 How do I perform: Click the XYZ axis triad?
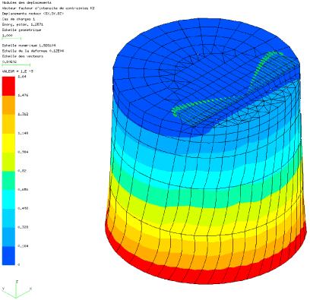click(17, 289)
